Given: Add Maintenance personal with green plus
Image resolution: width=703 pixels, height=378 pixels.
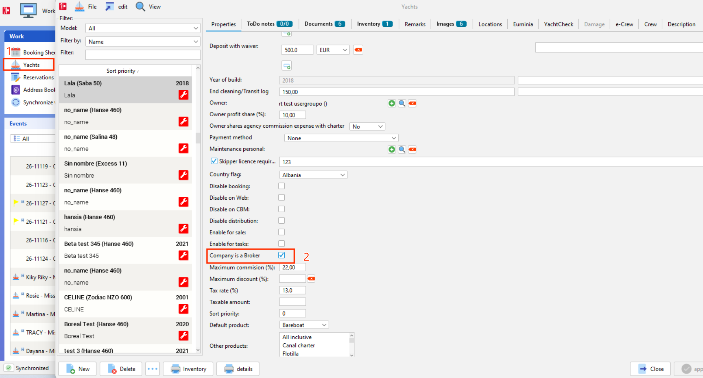Looking at the screenshot, I should click(x=392, y=150).
